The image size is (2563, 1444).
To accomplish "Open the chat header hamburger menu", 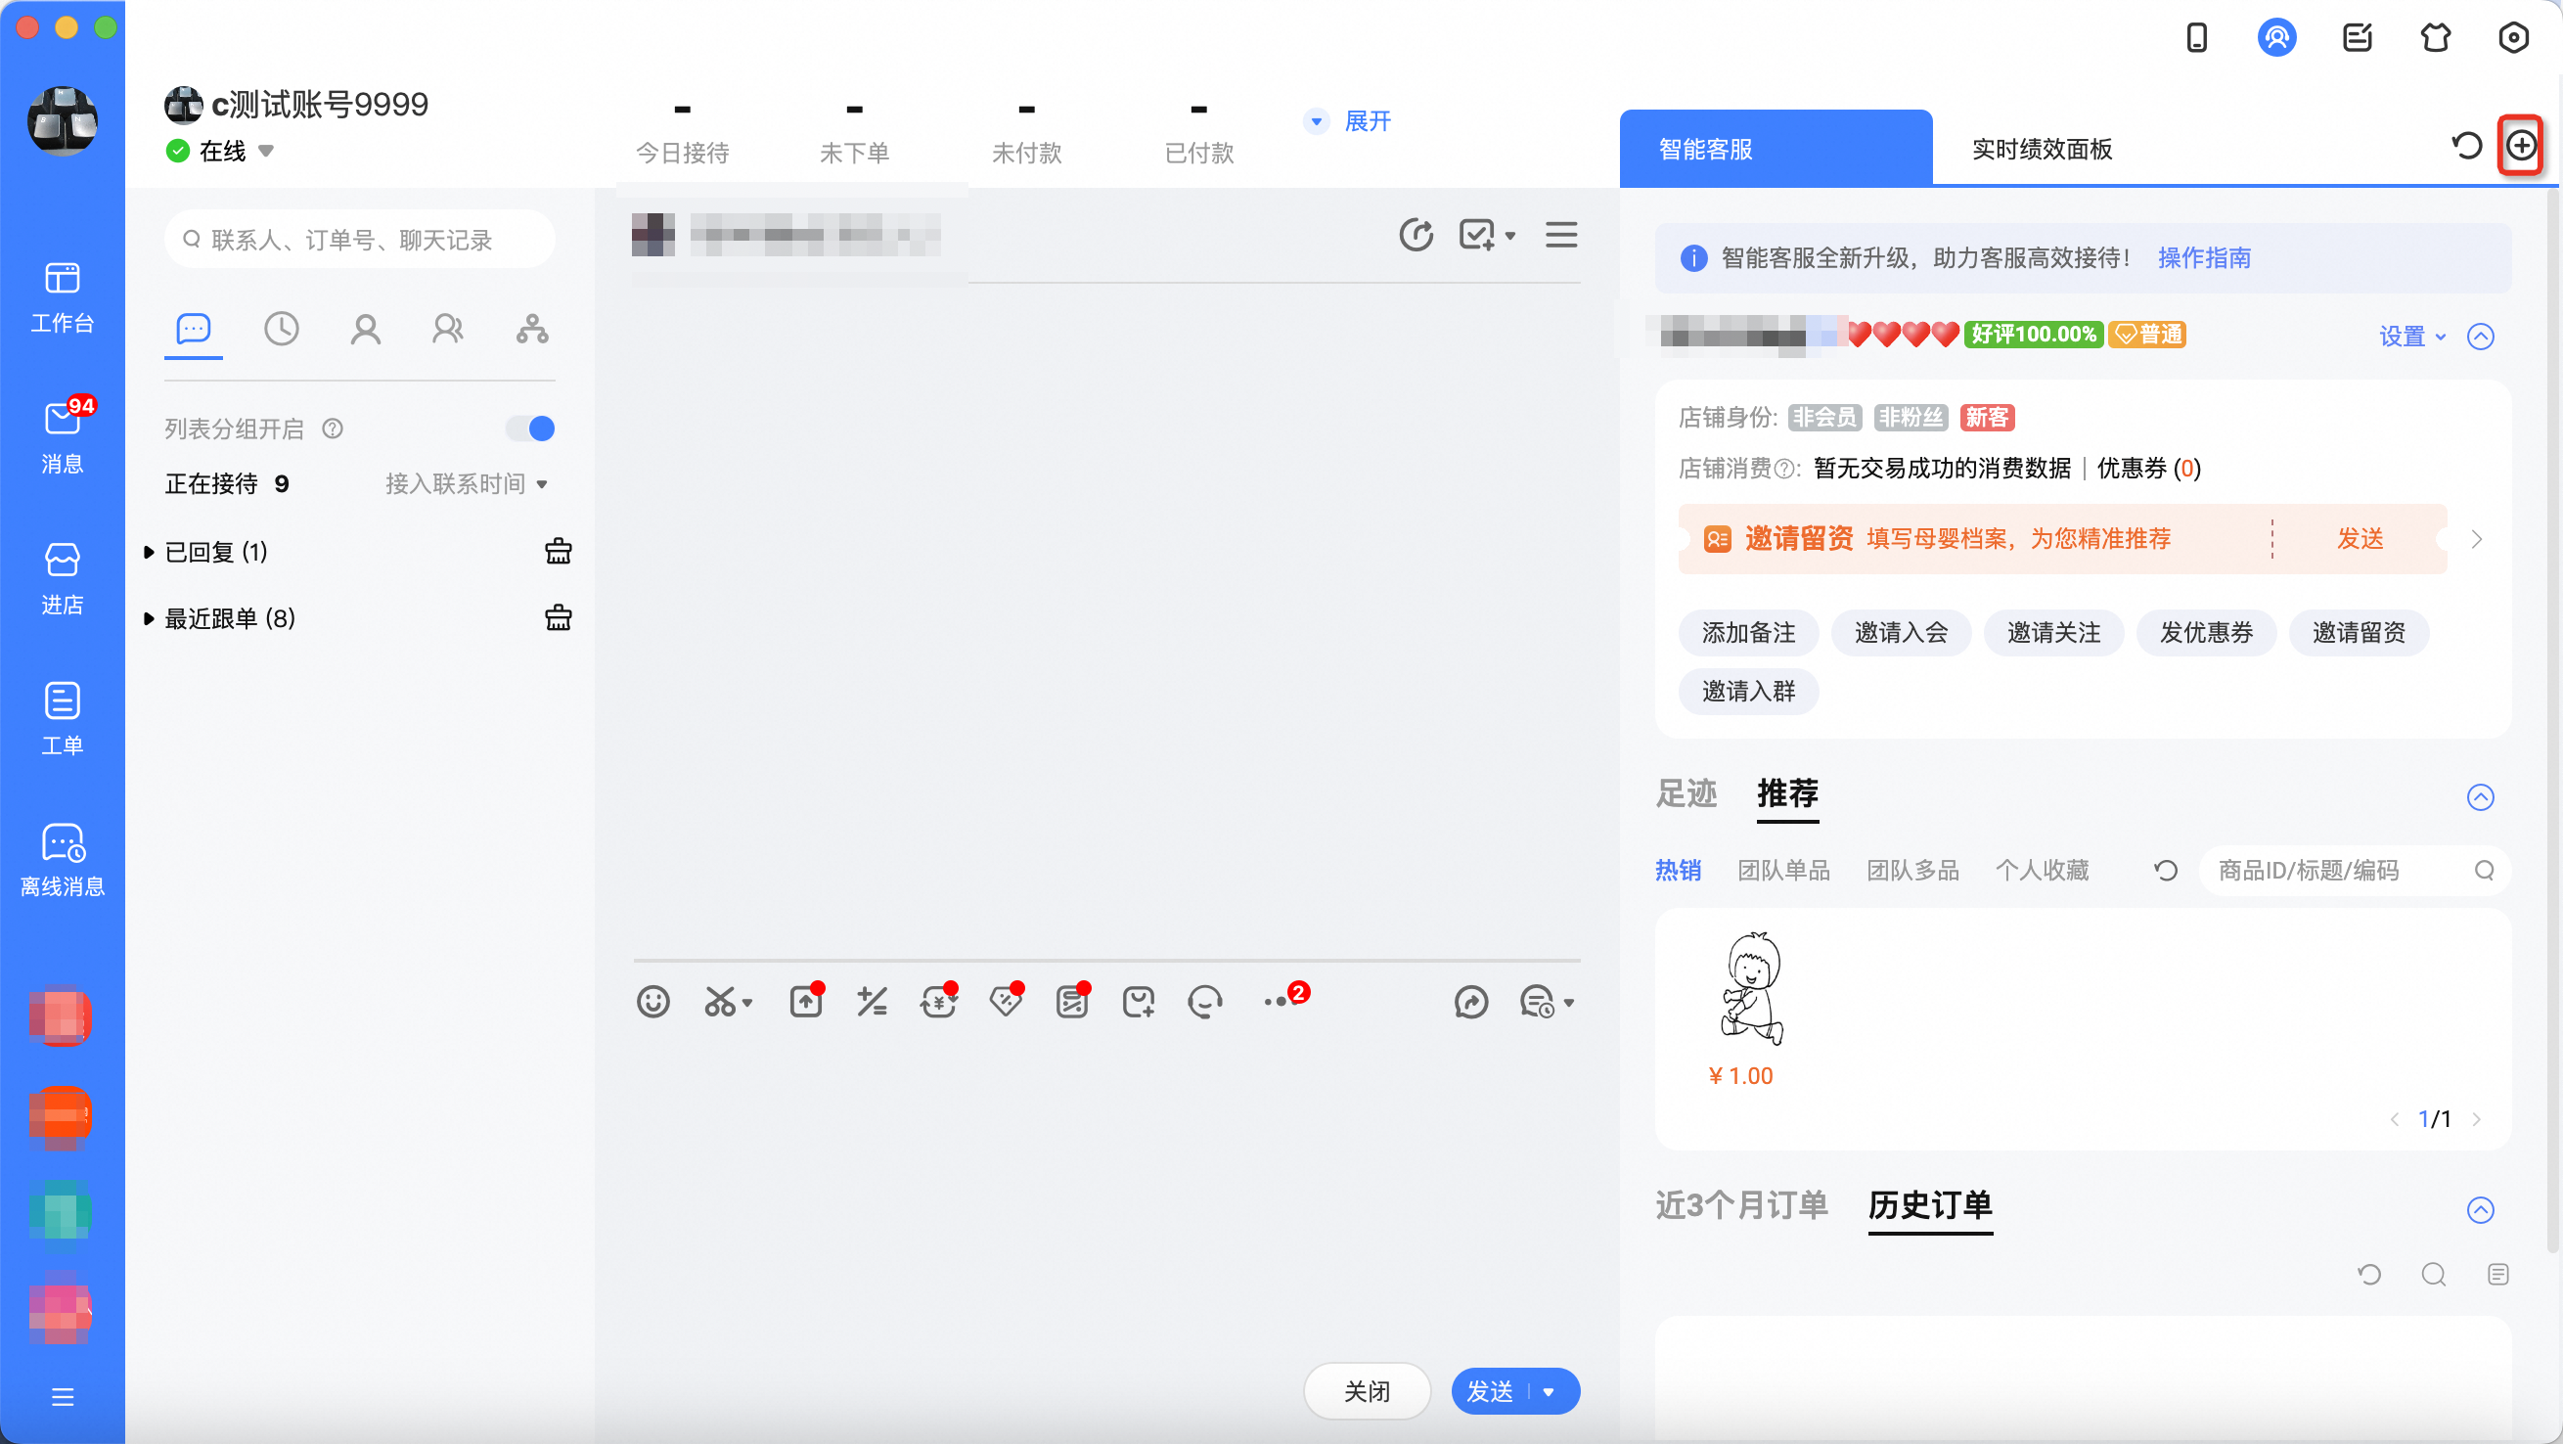I will click(x=1561, y=235).
